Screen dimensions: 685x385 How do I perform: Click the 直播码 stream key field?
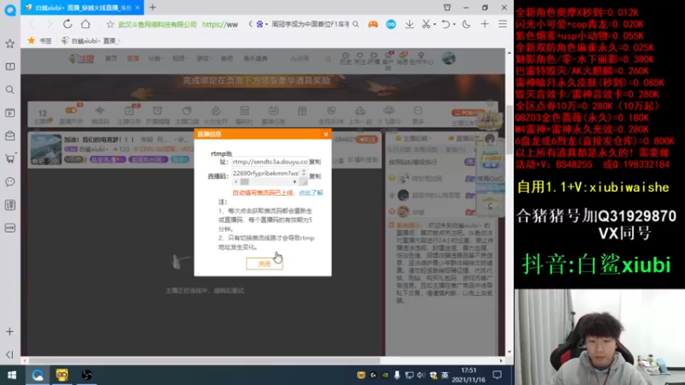pos(266,174)
